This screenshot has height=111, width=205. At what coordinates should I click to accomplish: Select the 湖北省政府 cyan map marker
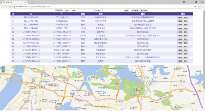59,67
